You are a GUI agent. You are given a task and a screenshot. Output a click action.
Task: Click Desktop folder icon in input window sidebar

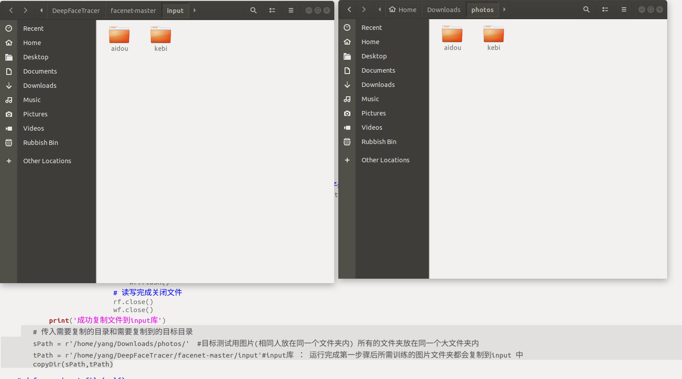pyautogui.click(x=8, y=57)
